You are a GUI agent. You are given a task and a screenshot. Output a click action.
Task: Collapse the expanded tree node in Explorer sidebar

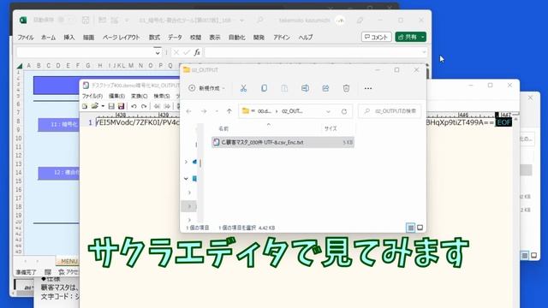[x=186, y=179]
